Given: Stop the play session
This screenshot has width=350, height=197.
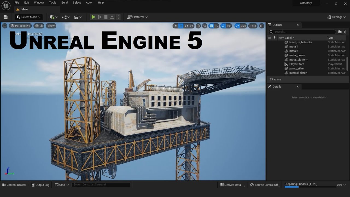Looking at the screenshot, I should point(106,17).
